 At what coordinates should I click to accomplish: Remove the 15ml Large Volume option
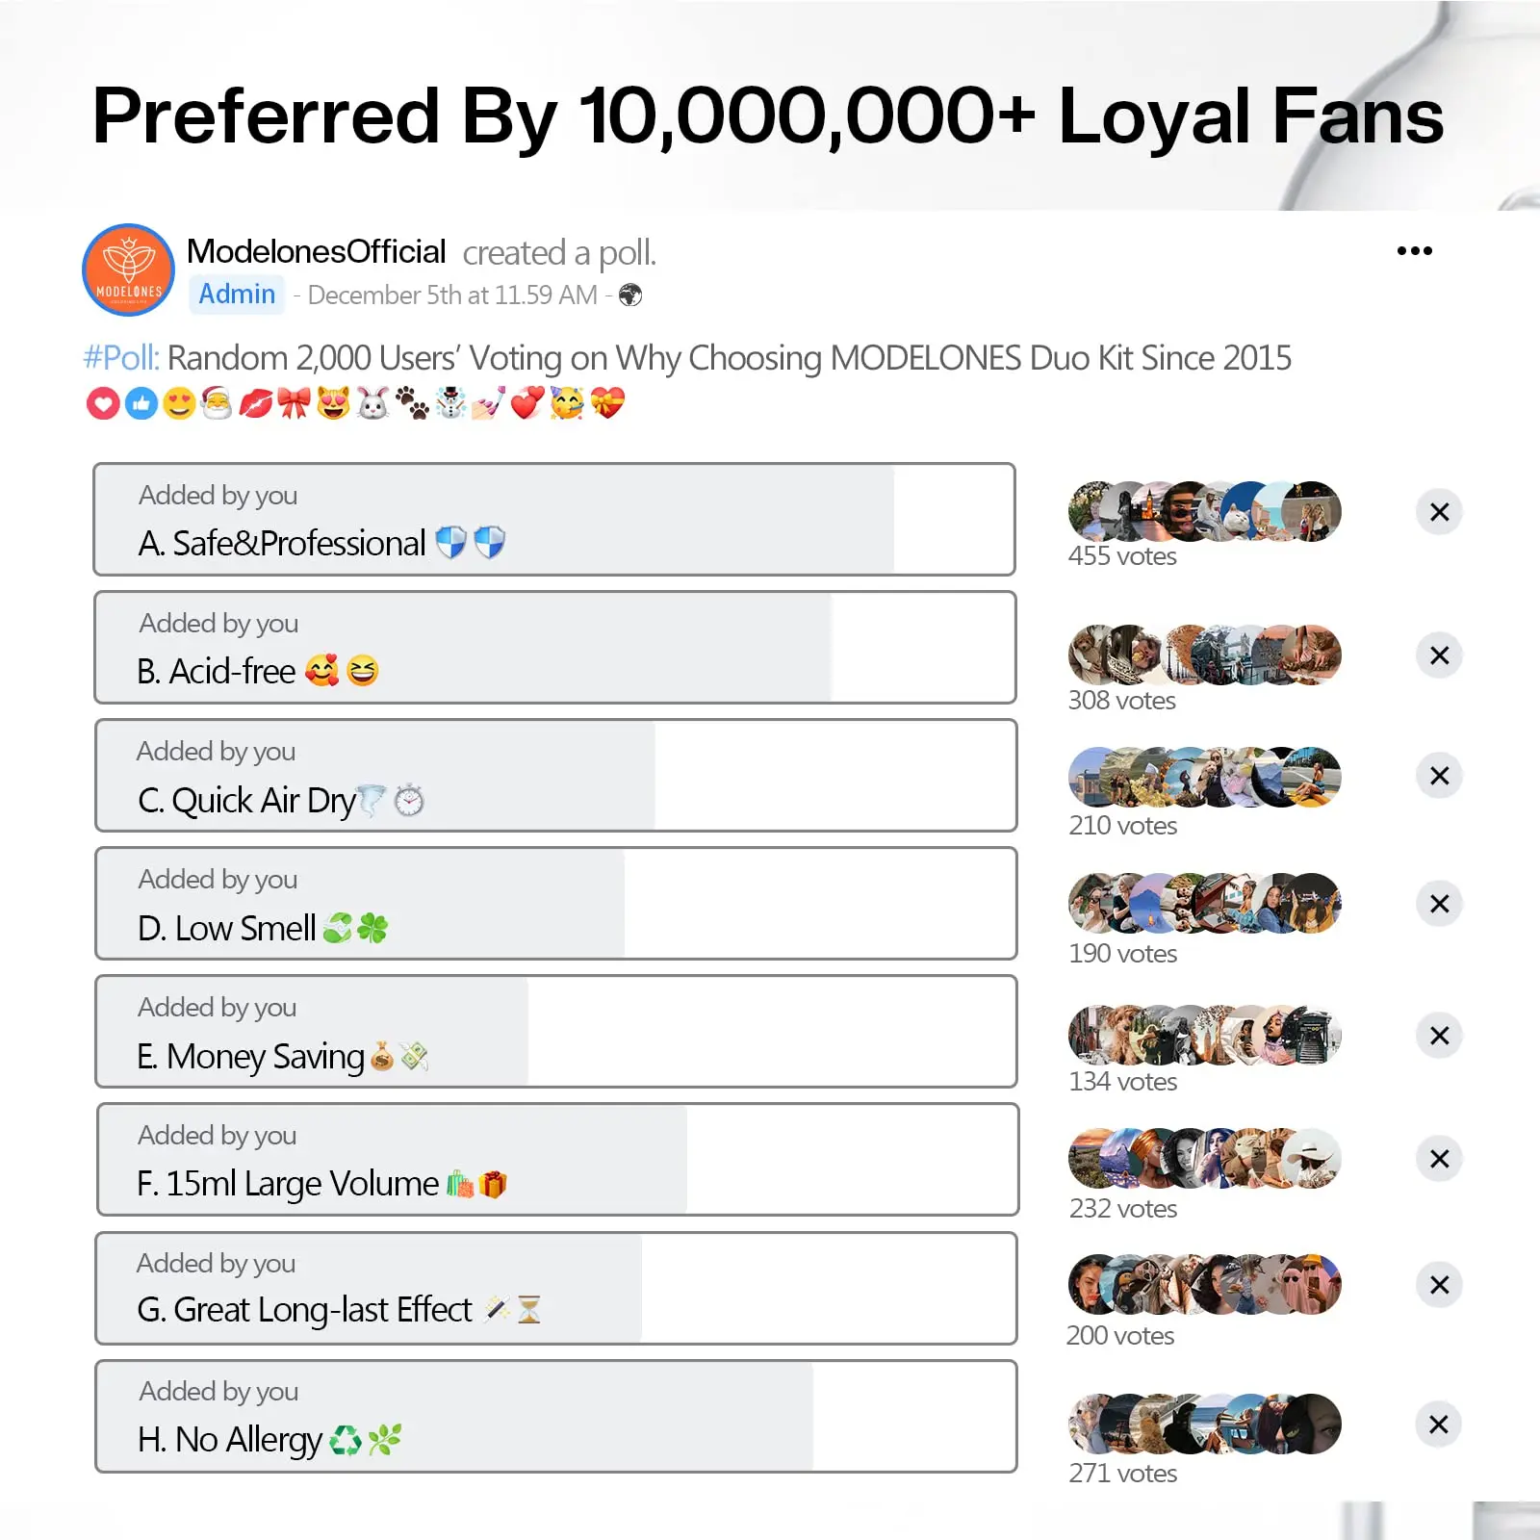click(1439, 1159)
